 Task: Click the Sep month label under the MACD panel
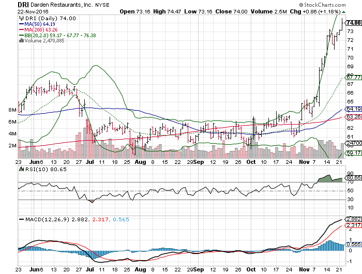point(199,269)
